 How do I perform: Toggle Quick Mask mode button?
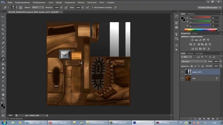tap(3, 111)
